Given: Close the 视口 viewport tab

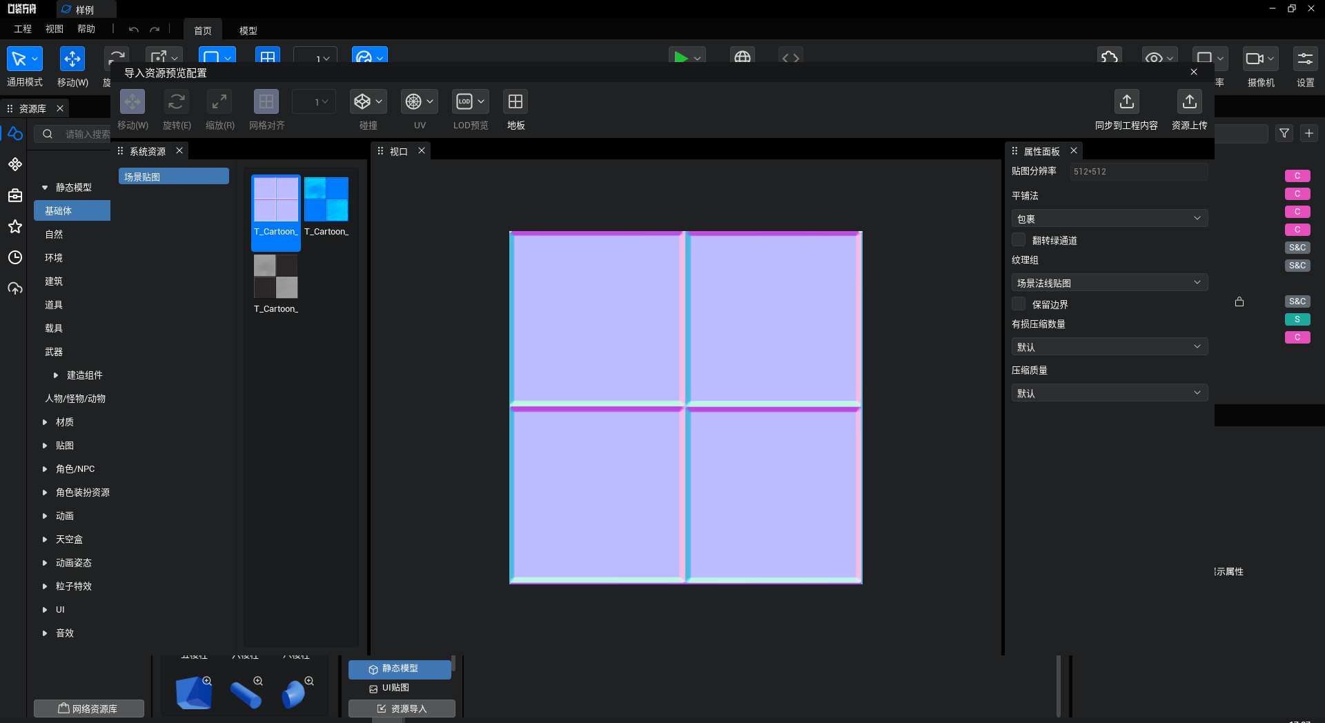Looking at the screenshot, I should (x=422, y=150).
